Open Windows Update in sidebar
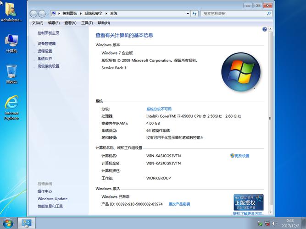This screenshot has width=306, height=229. tap(53, 199)
